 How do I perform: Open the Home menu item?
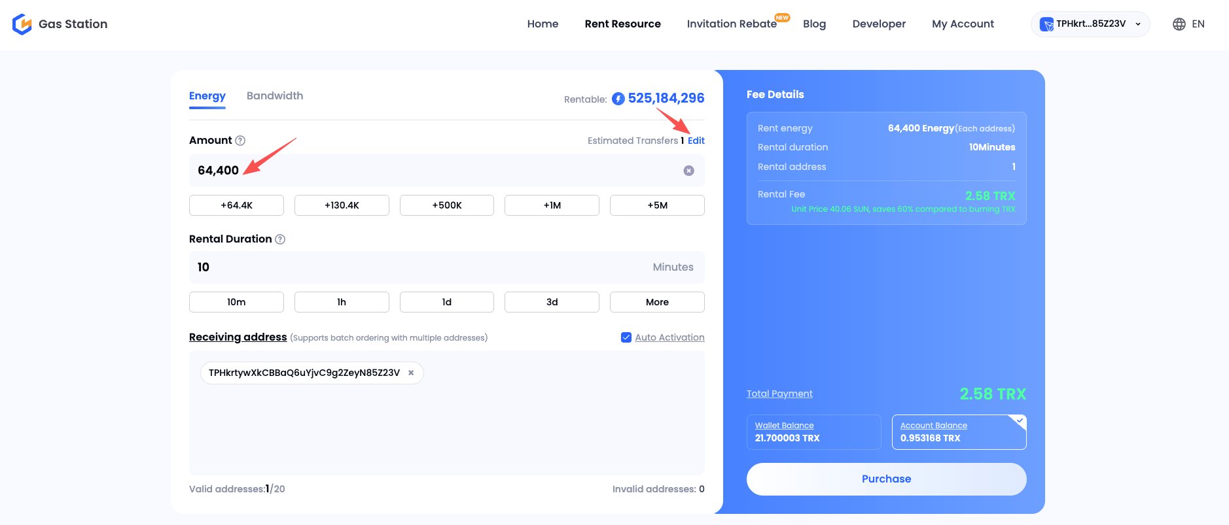pos(543,24)
